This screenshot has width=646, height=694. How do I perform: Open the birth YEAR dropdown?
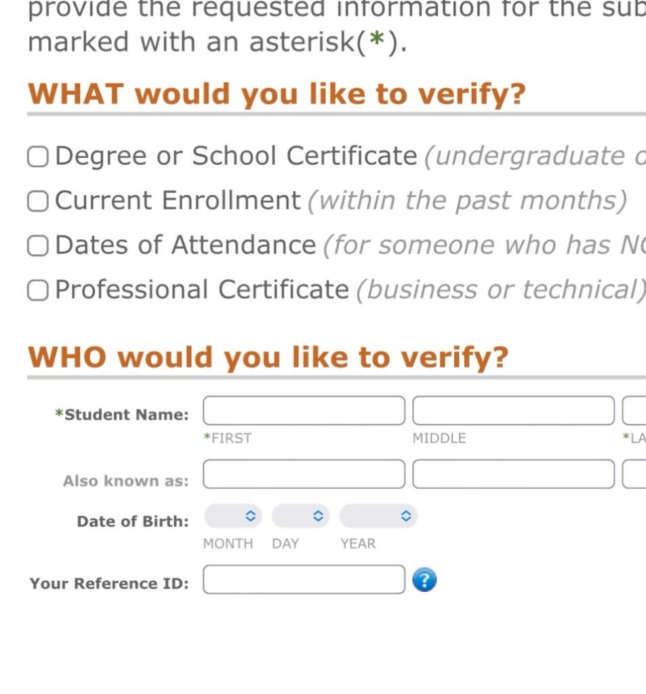point(378,516)
